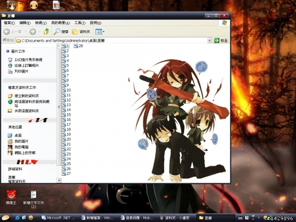Select image file 14 icon
The image size is (296, 222).
pyautogui.click(x=64, y=110)
